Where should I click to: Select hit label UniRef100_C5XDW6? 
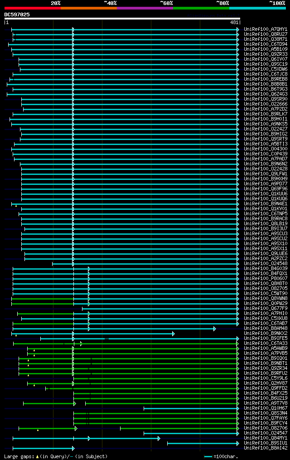tap(266, 69)
